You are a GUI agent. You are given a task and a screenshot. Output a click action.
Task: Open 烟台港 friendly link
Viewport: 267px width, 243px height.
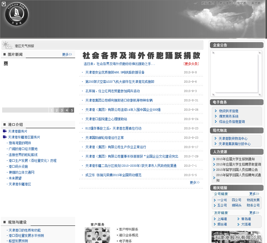[222, 224]
